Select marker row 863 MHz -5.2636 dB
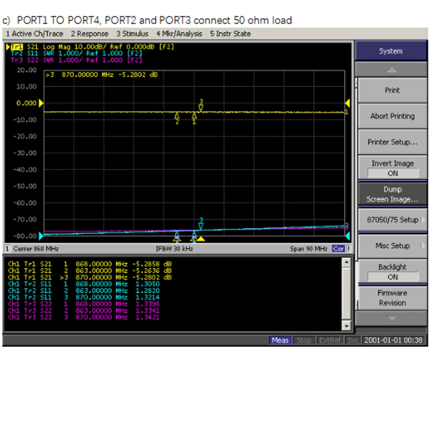 point(90,270)
